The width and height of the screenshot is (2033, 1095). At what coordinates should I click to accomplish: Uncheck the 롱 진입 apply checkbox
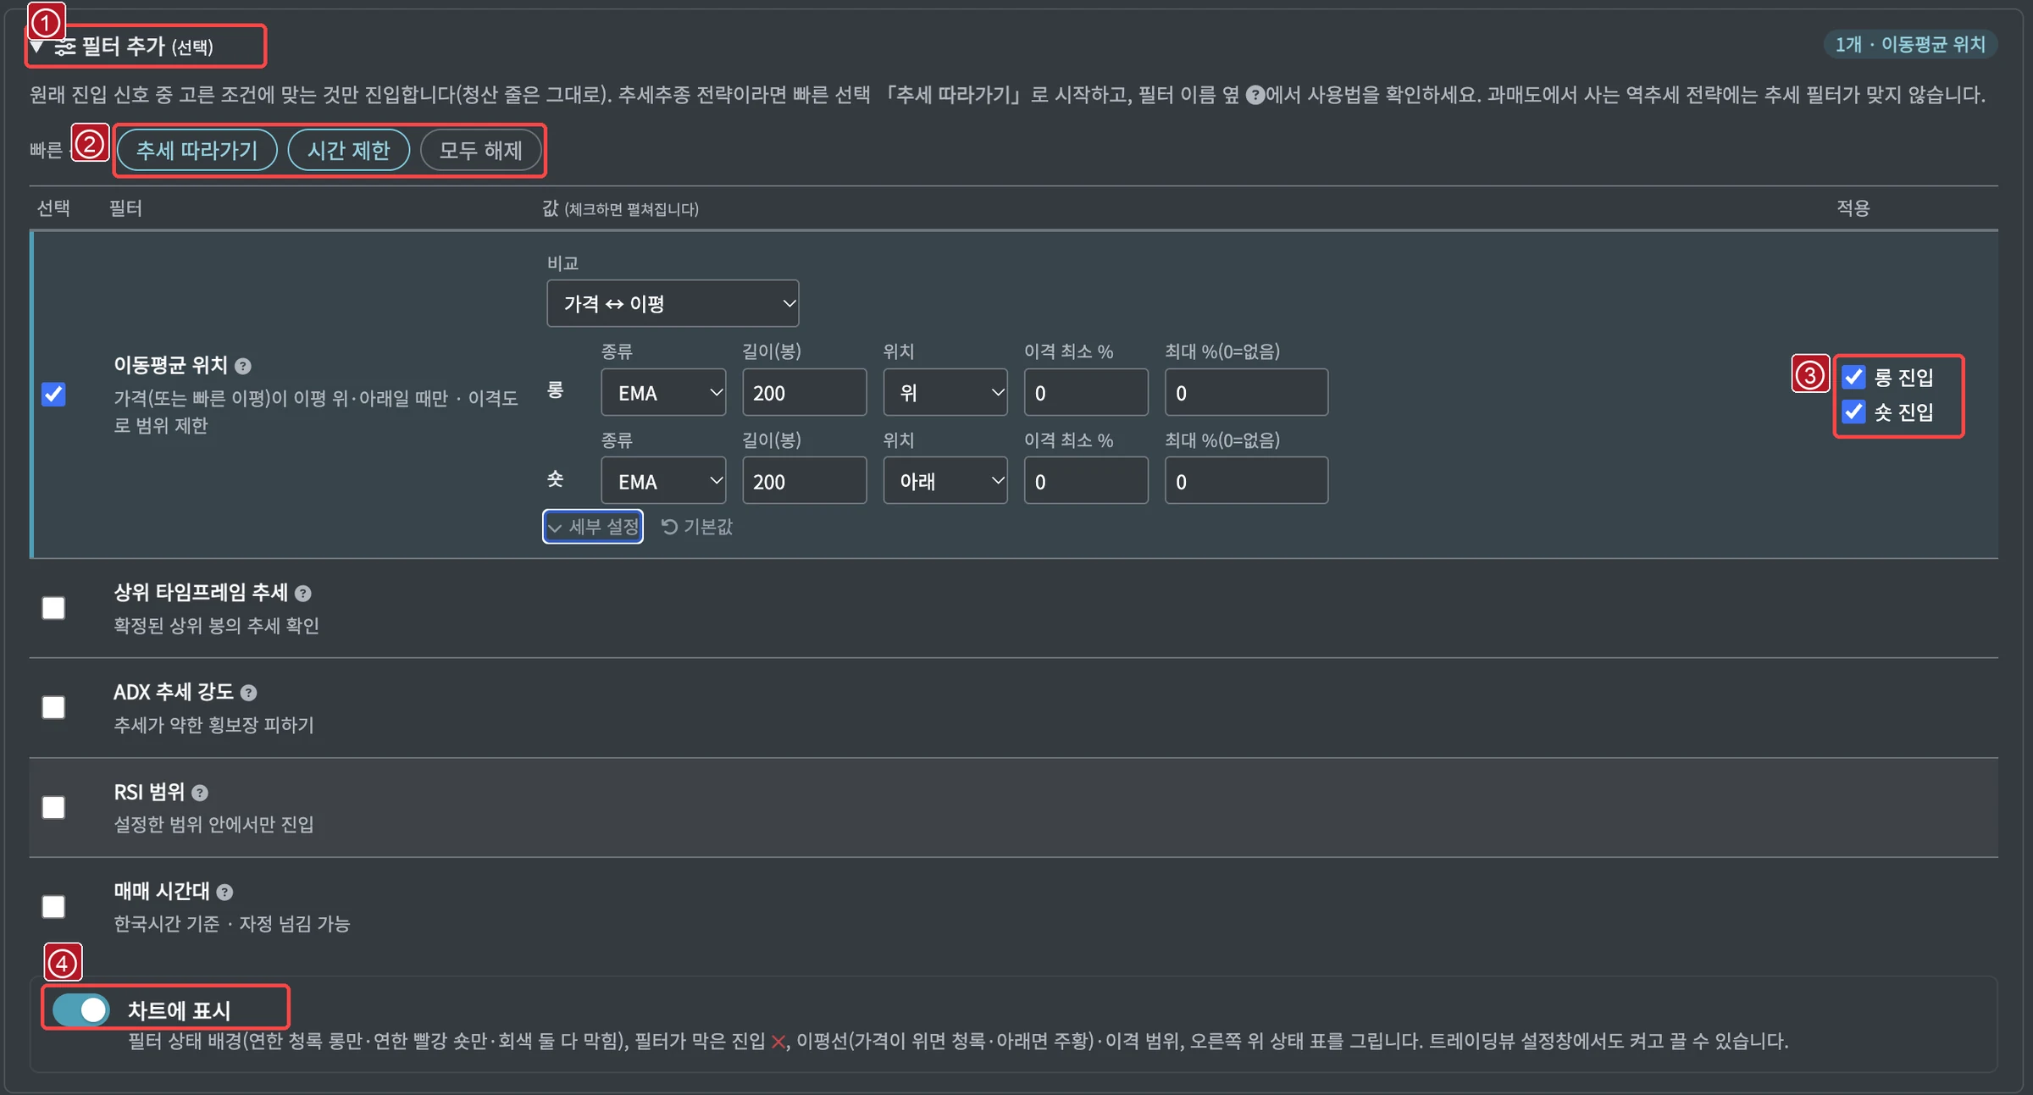(x=1853, y=377)
